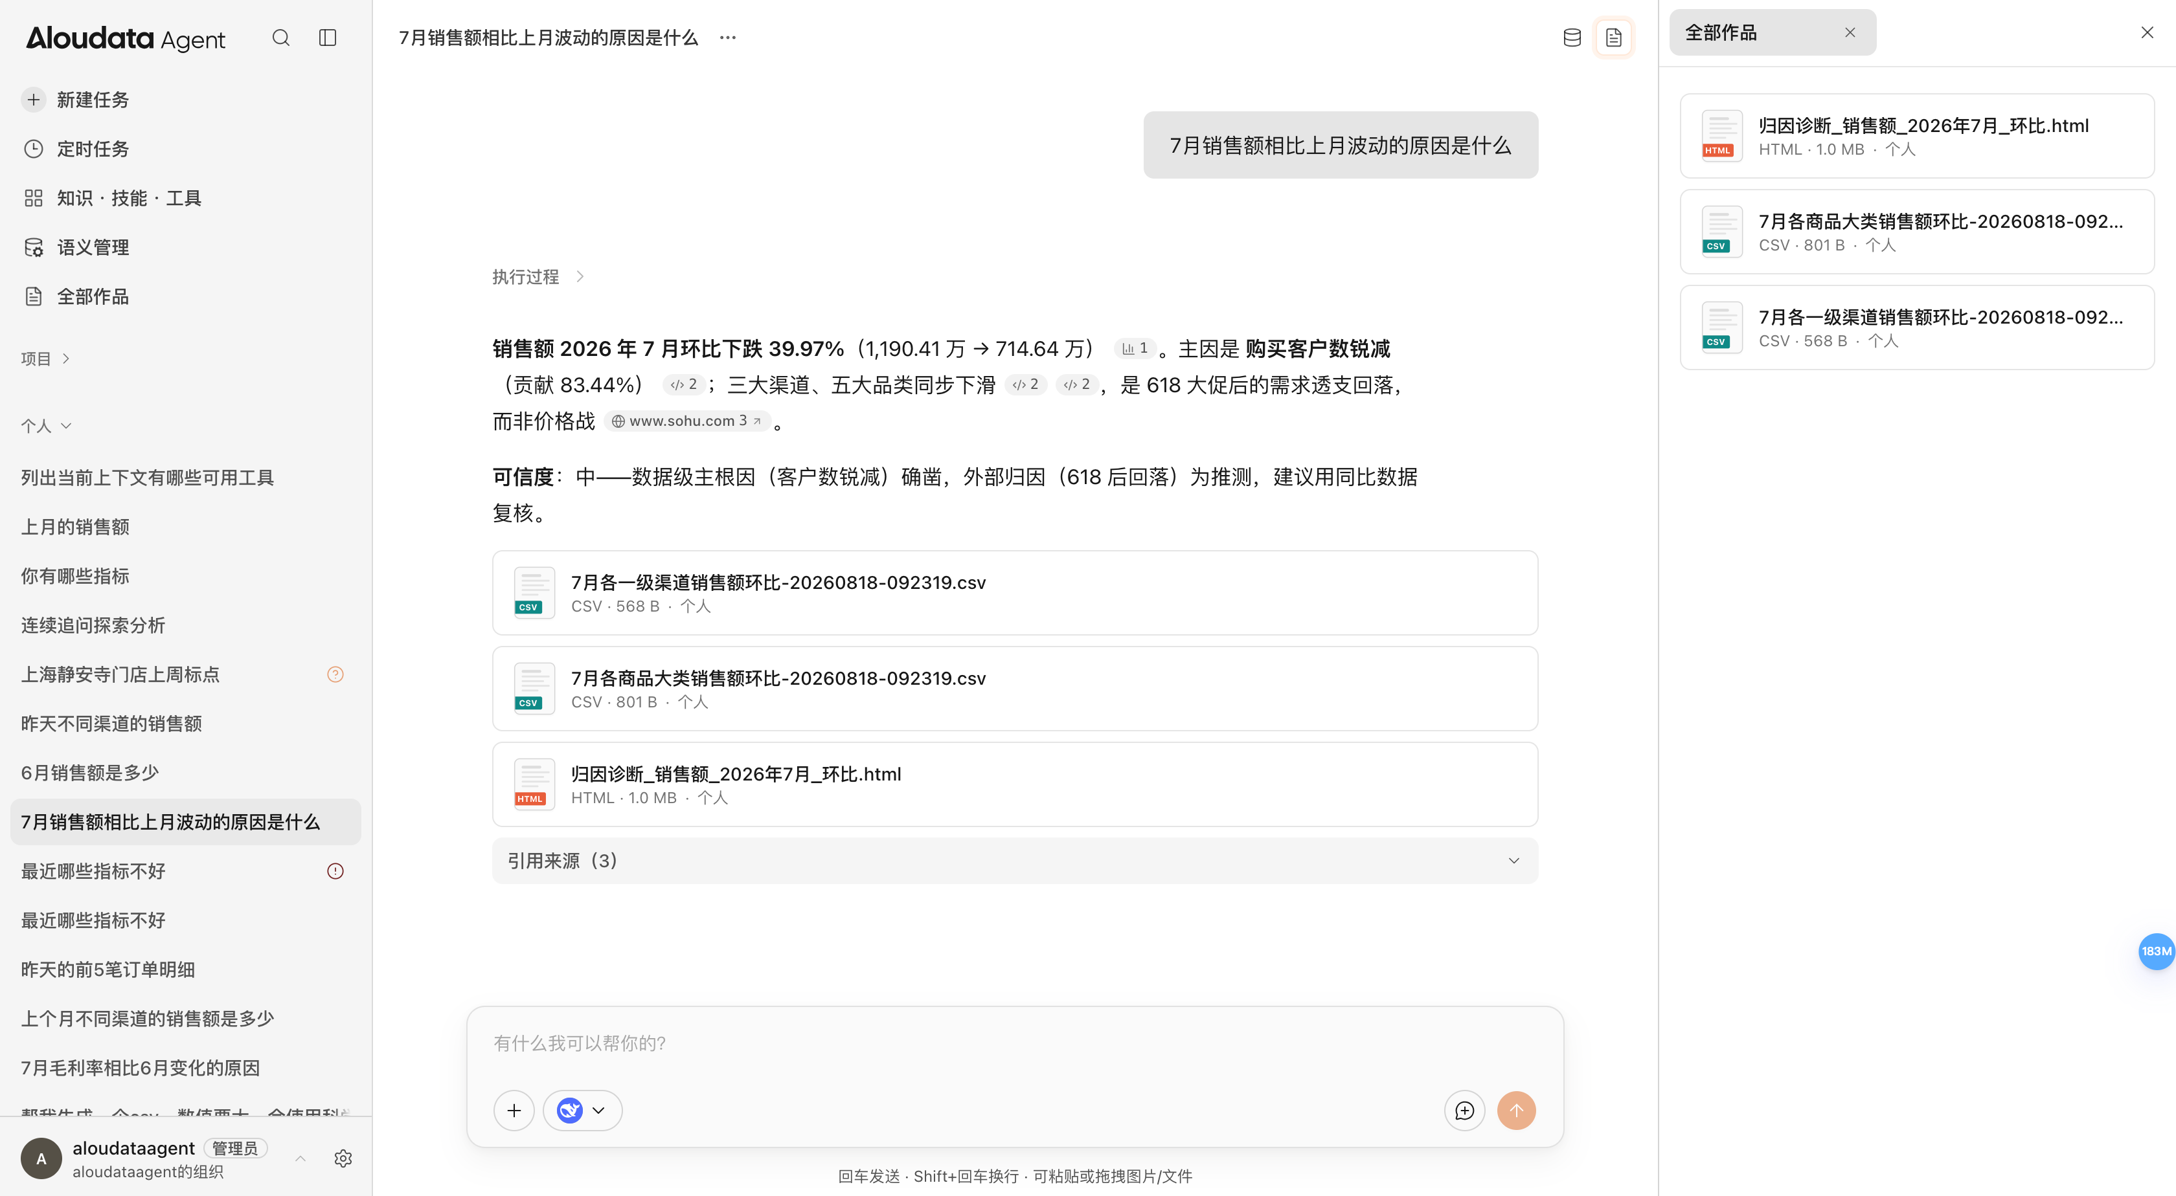Click the database icon in top bar
2176x1196 pixels.
(x=1572, y=38)
